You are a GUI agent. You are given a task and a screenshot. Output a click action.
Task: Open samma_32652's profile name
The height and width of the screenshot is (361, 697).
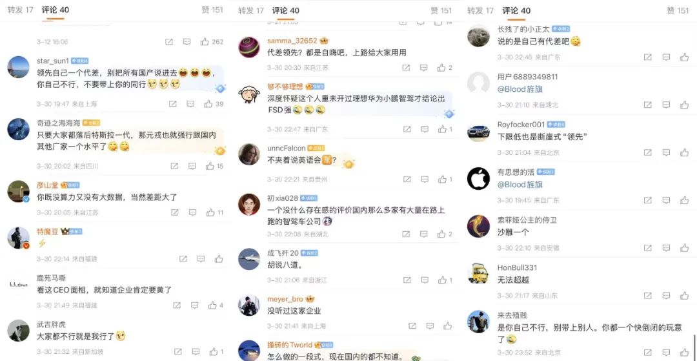(292, 41)
